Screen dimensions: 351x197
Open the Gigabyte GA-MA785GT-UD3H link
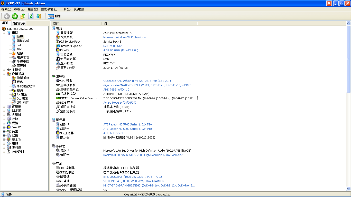pos(149,85)
